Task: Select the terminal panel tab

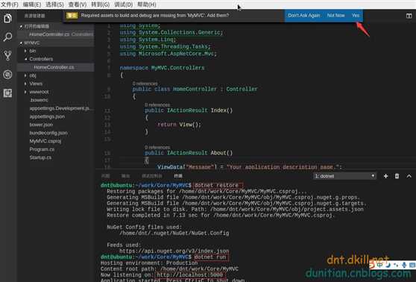Action: [178, 176]
